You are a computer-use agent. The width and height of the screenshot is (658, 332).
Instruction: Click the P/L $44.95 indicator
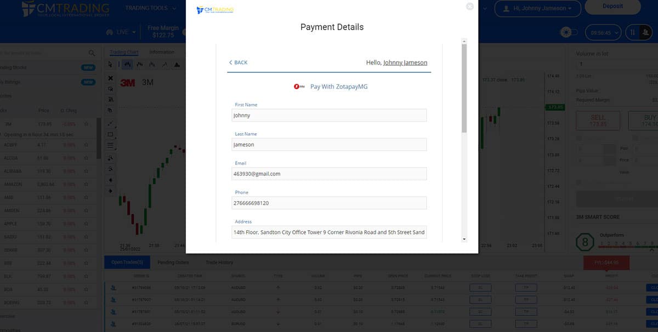click(x=606, y=262)
